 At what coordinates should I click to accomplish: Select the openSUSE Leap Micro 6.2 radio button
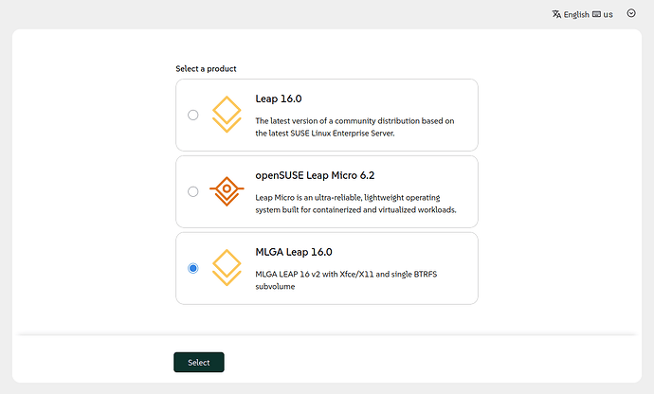pyautogui.click(x=192, y=191)
